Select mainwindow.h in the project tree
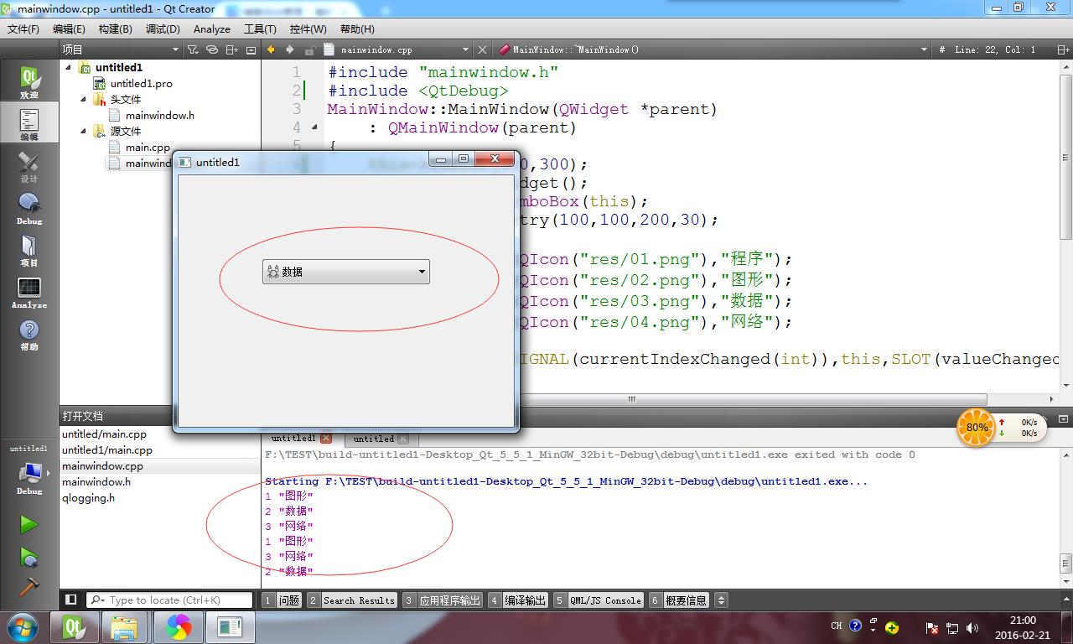This screenshot has height=644, width=1073. [x=159, y=115]
